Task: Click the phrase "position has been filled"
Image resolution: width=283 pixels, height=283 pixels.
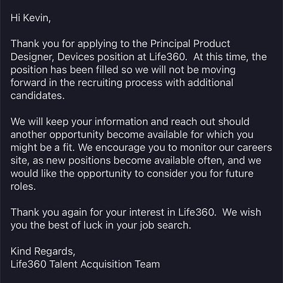Action: (64, 70)
